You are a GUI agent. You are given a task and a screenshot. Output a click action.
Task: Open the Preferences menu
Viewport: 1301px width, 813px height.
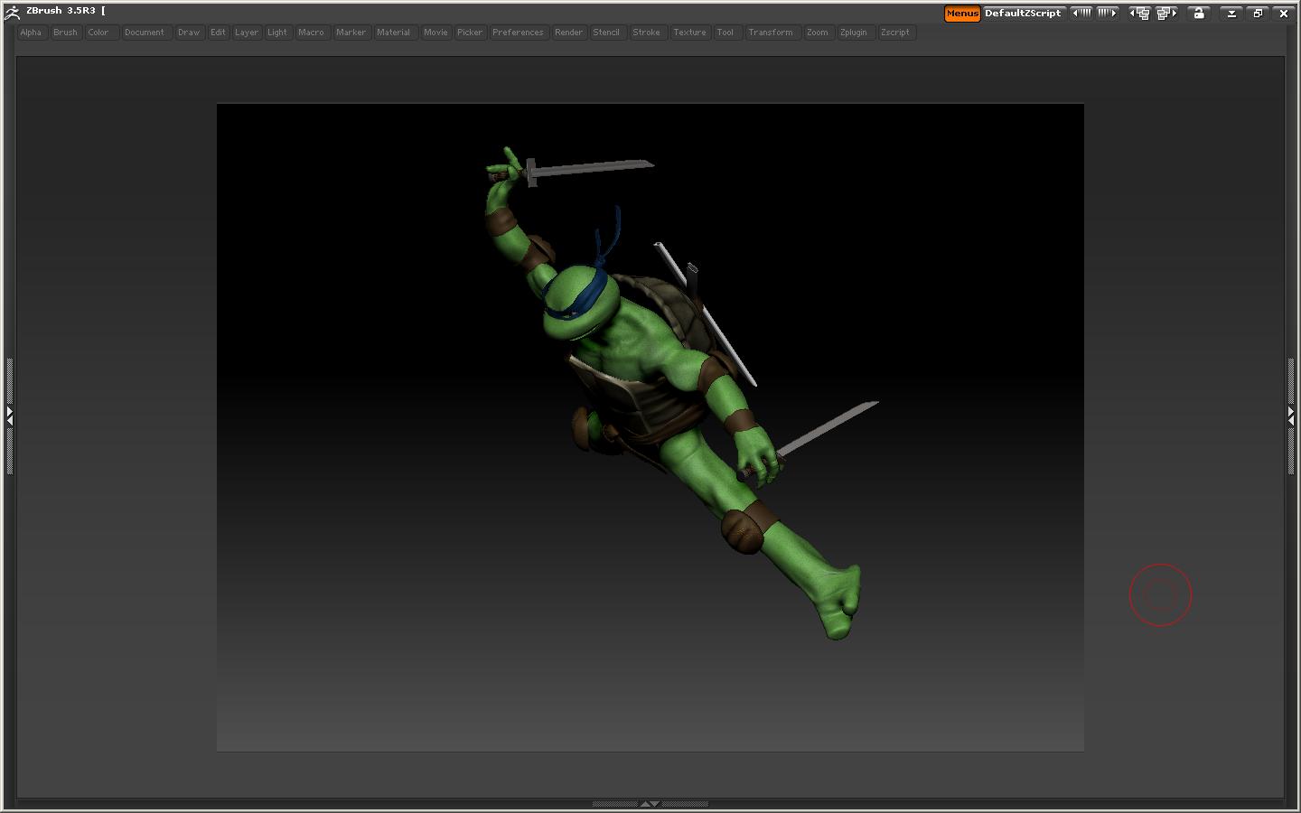point(518,33)
